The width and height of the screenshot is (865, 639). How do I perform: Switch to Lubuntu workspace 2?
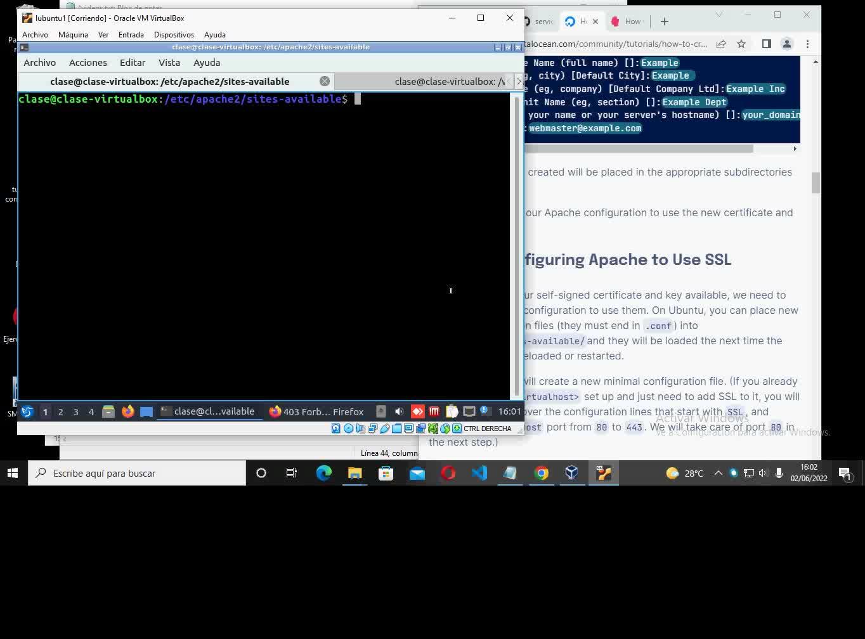61,411
